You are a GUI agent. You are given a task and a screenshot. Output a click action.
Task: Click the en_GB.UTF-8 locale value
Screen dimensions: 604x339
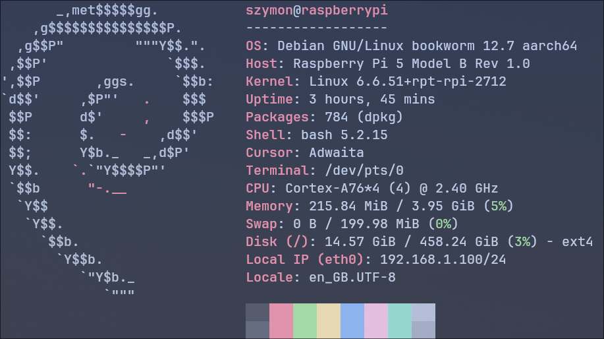point(352,278)
